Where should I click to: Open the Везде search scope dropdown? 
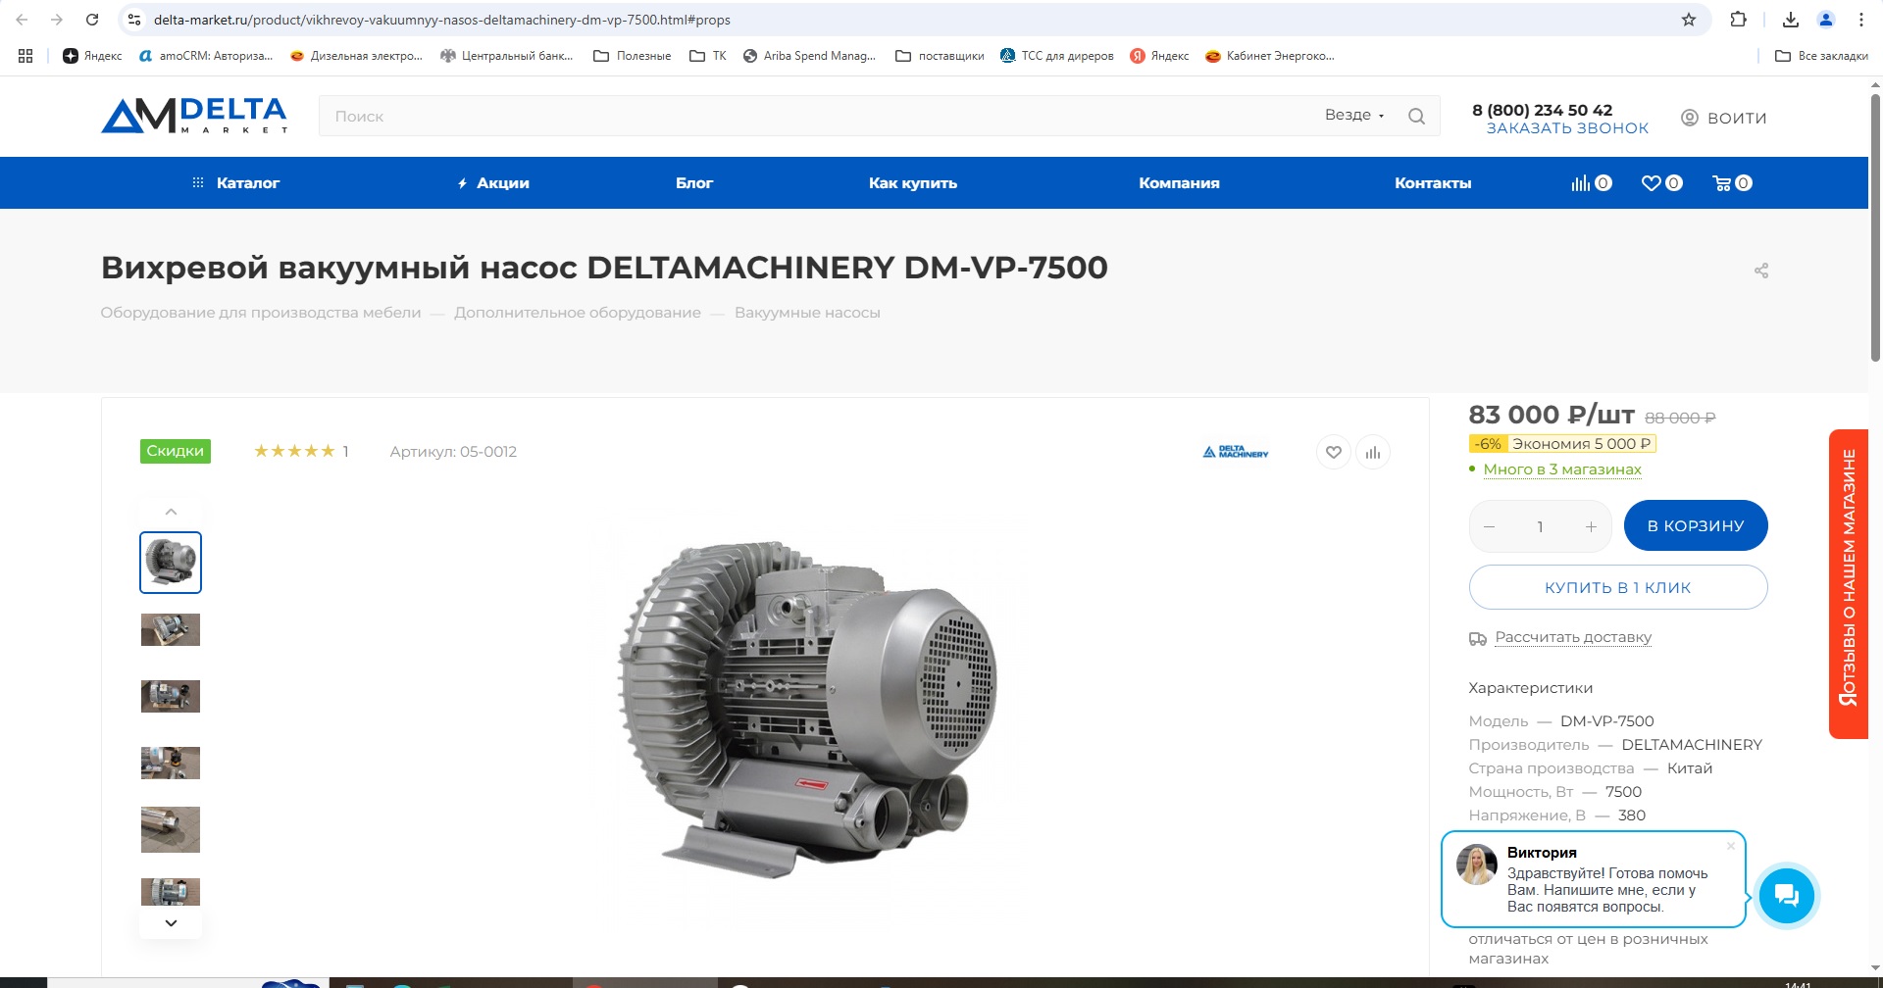(1354, 116)
